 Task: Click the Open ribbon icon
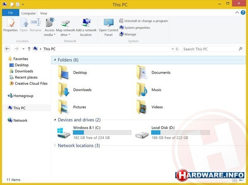24,23
